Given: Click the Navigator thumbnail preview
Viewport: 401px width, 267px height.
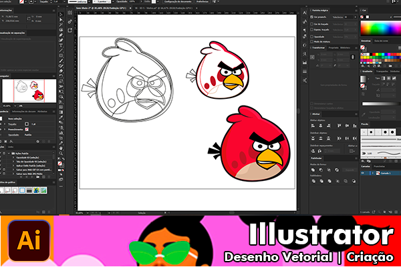Looking at the screenshot, I should [x=29, y=91].
